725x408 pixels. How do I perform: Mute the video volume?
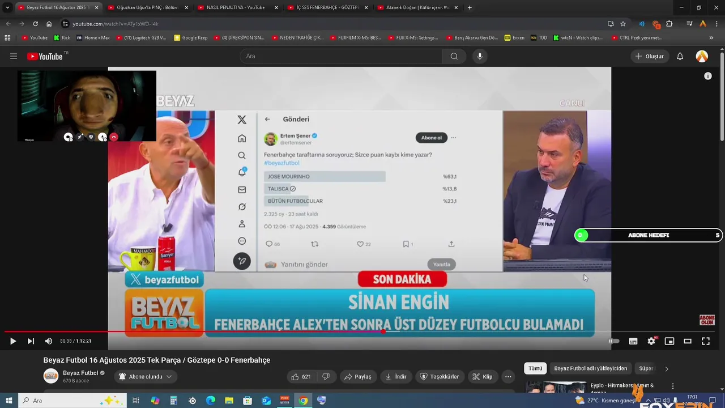point(49,341)
